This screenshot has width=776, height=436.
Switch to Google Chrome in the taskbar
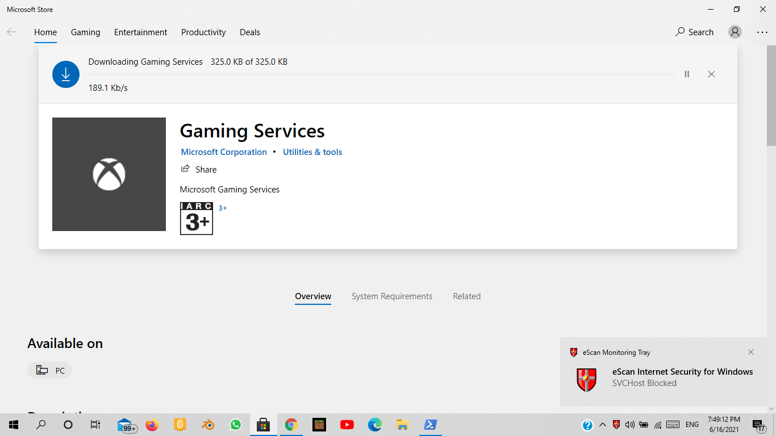(291, 425)
